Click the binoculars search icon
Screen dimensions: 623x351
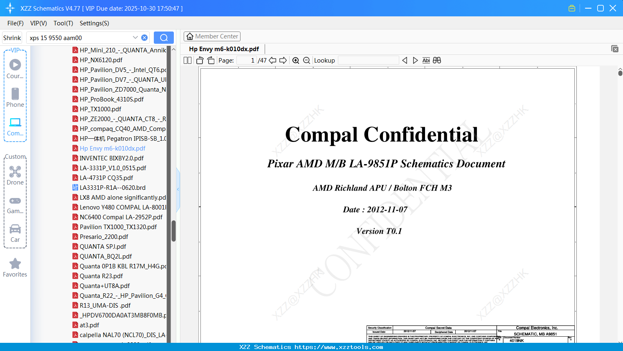tap(437, 61)
